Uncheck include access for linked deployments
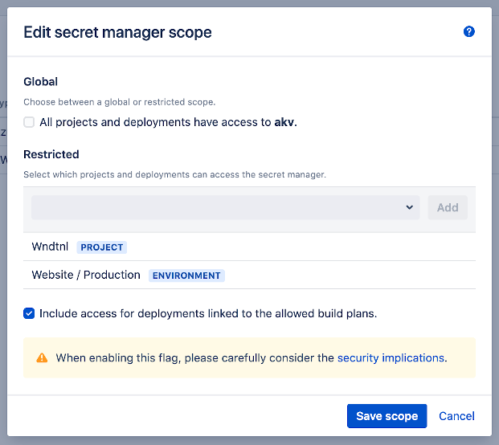499x445 pixels. click(29, 313)
